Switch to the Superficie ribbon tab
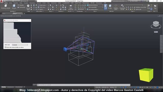Viewport: 163px width, 92px height. pyautogui.click(x=16, y=3)
